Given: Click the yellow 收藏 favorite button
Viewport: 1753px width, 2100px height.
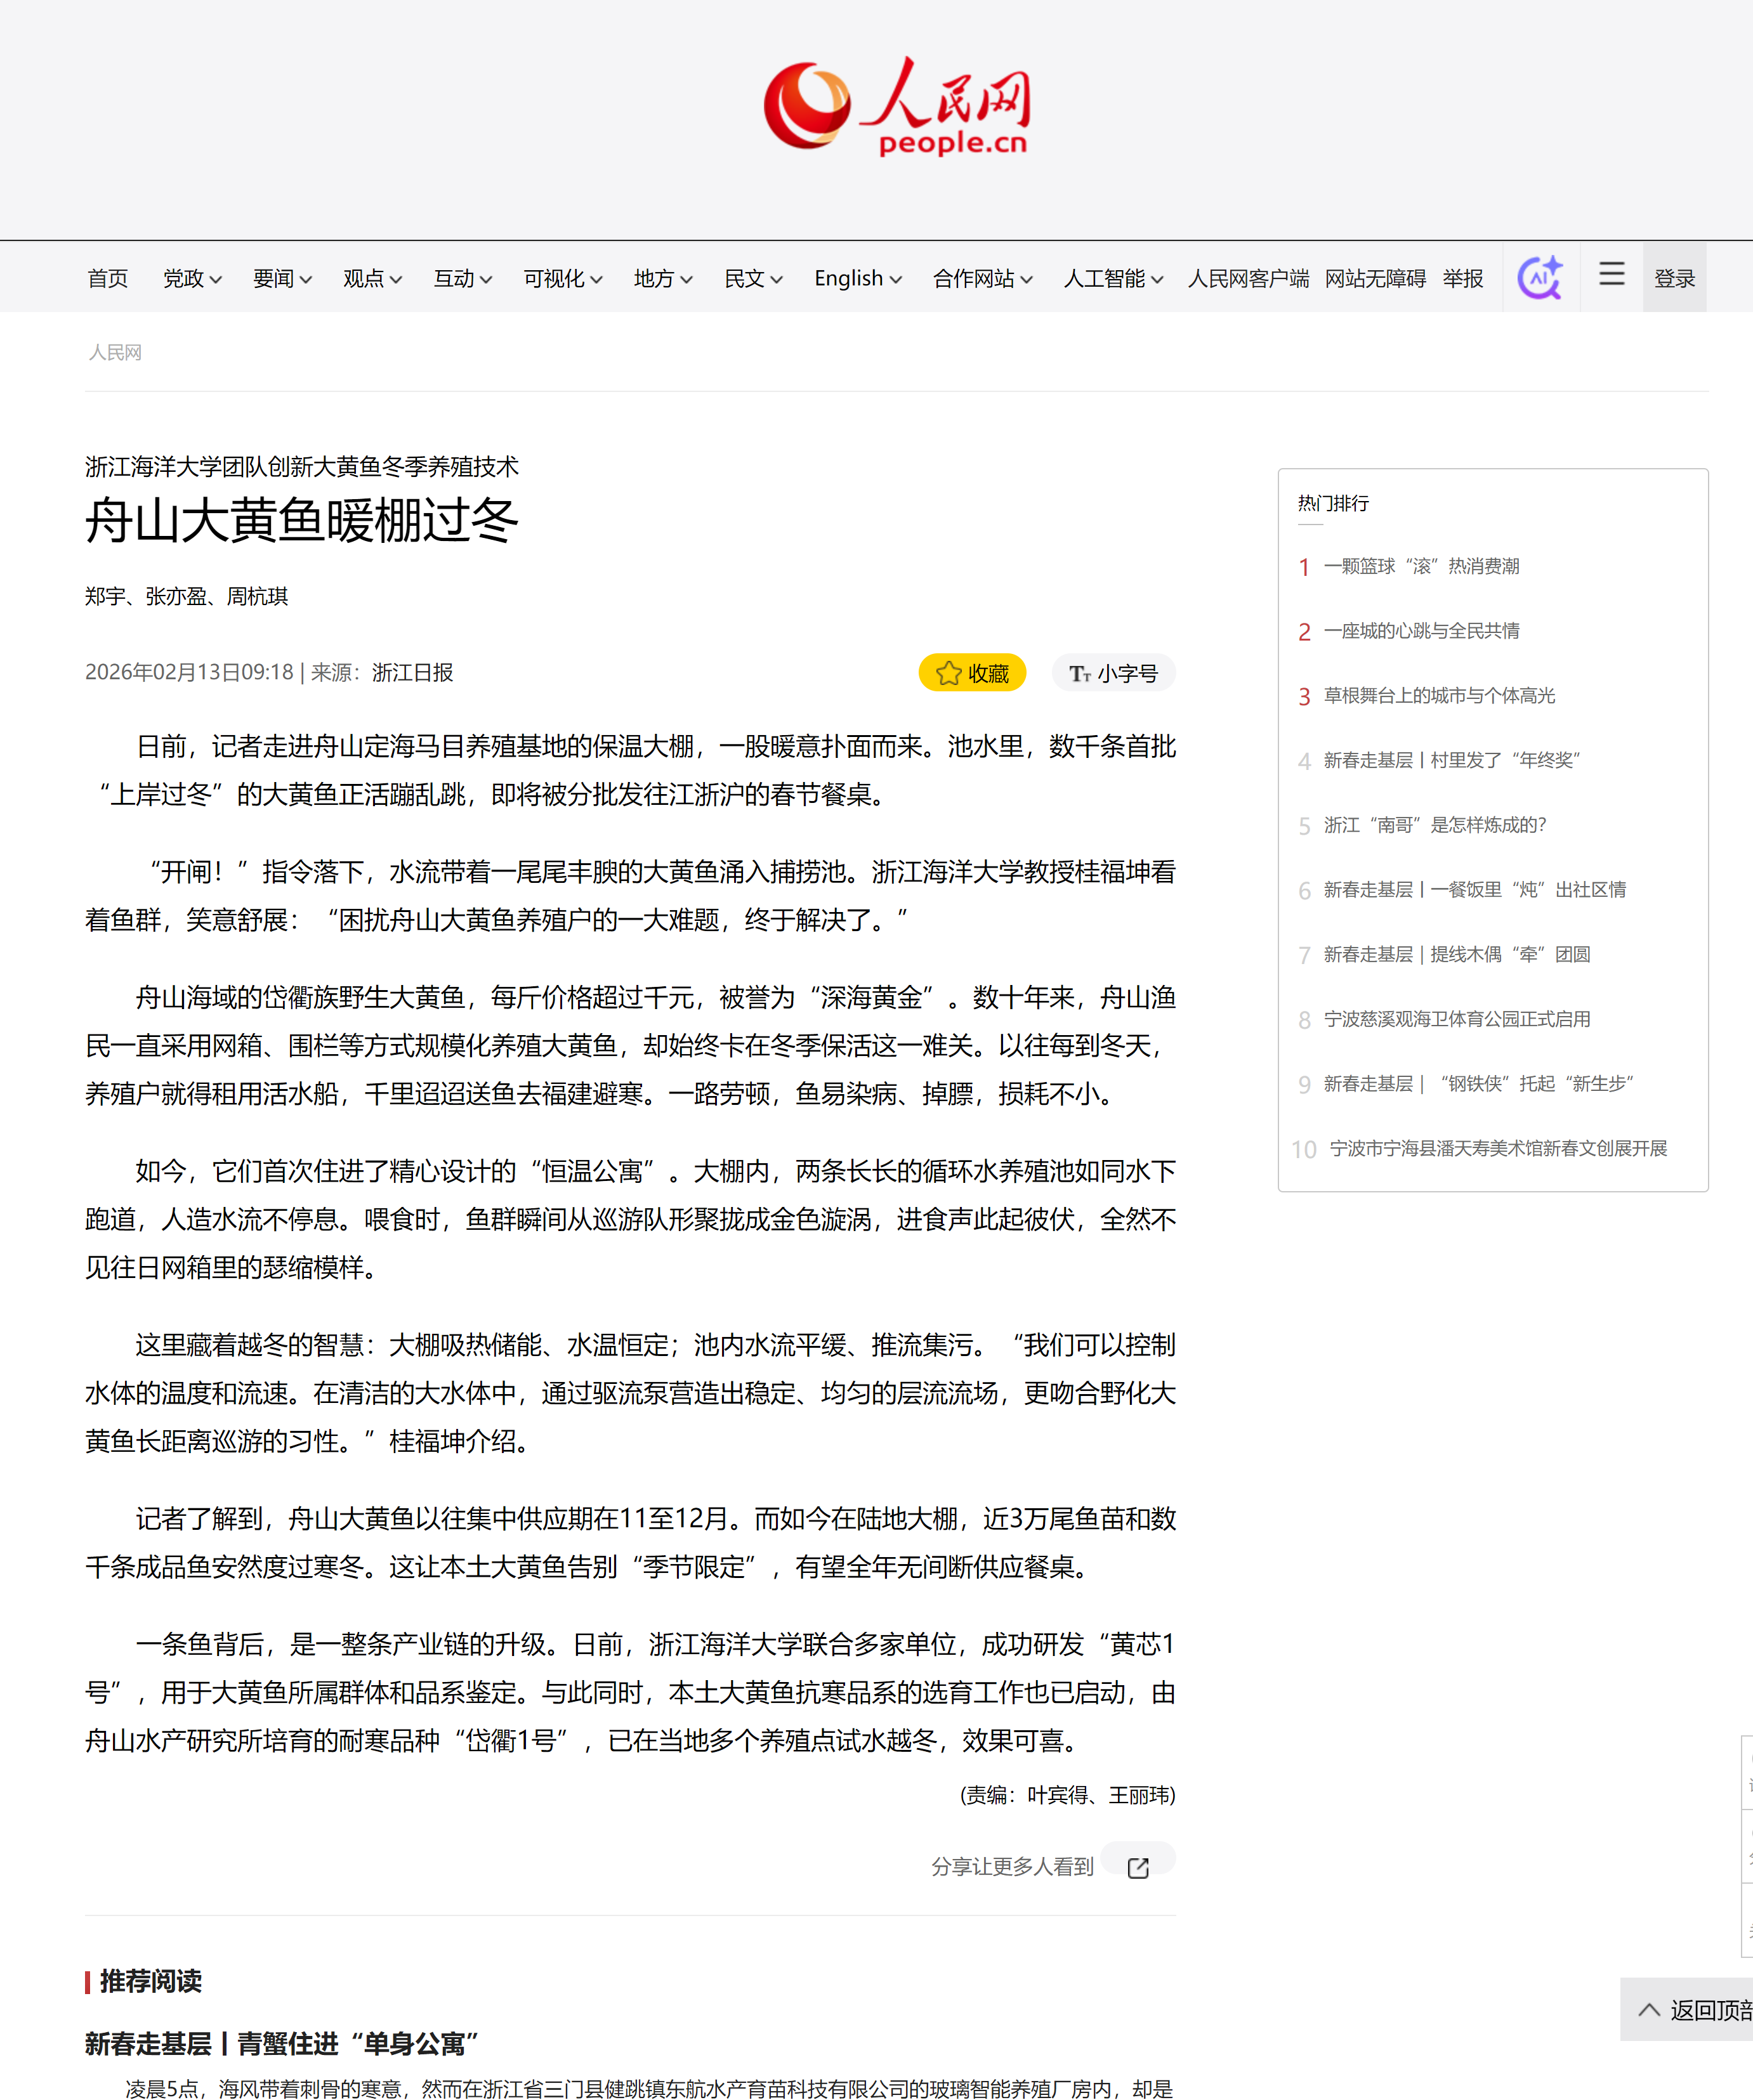Looking at the screenshot, I should [971, 673].
